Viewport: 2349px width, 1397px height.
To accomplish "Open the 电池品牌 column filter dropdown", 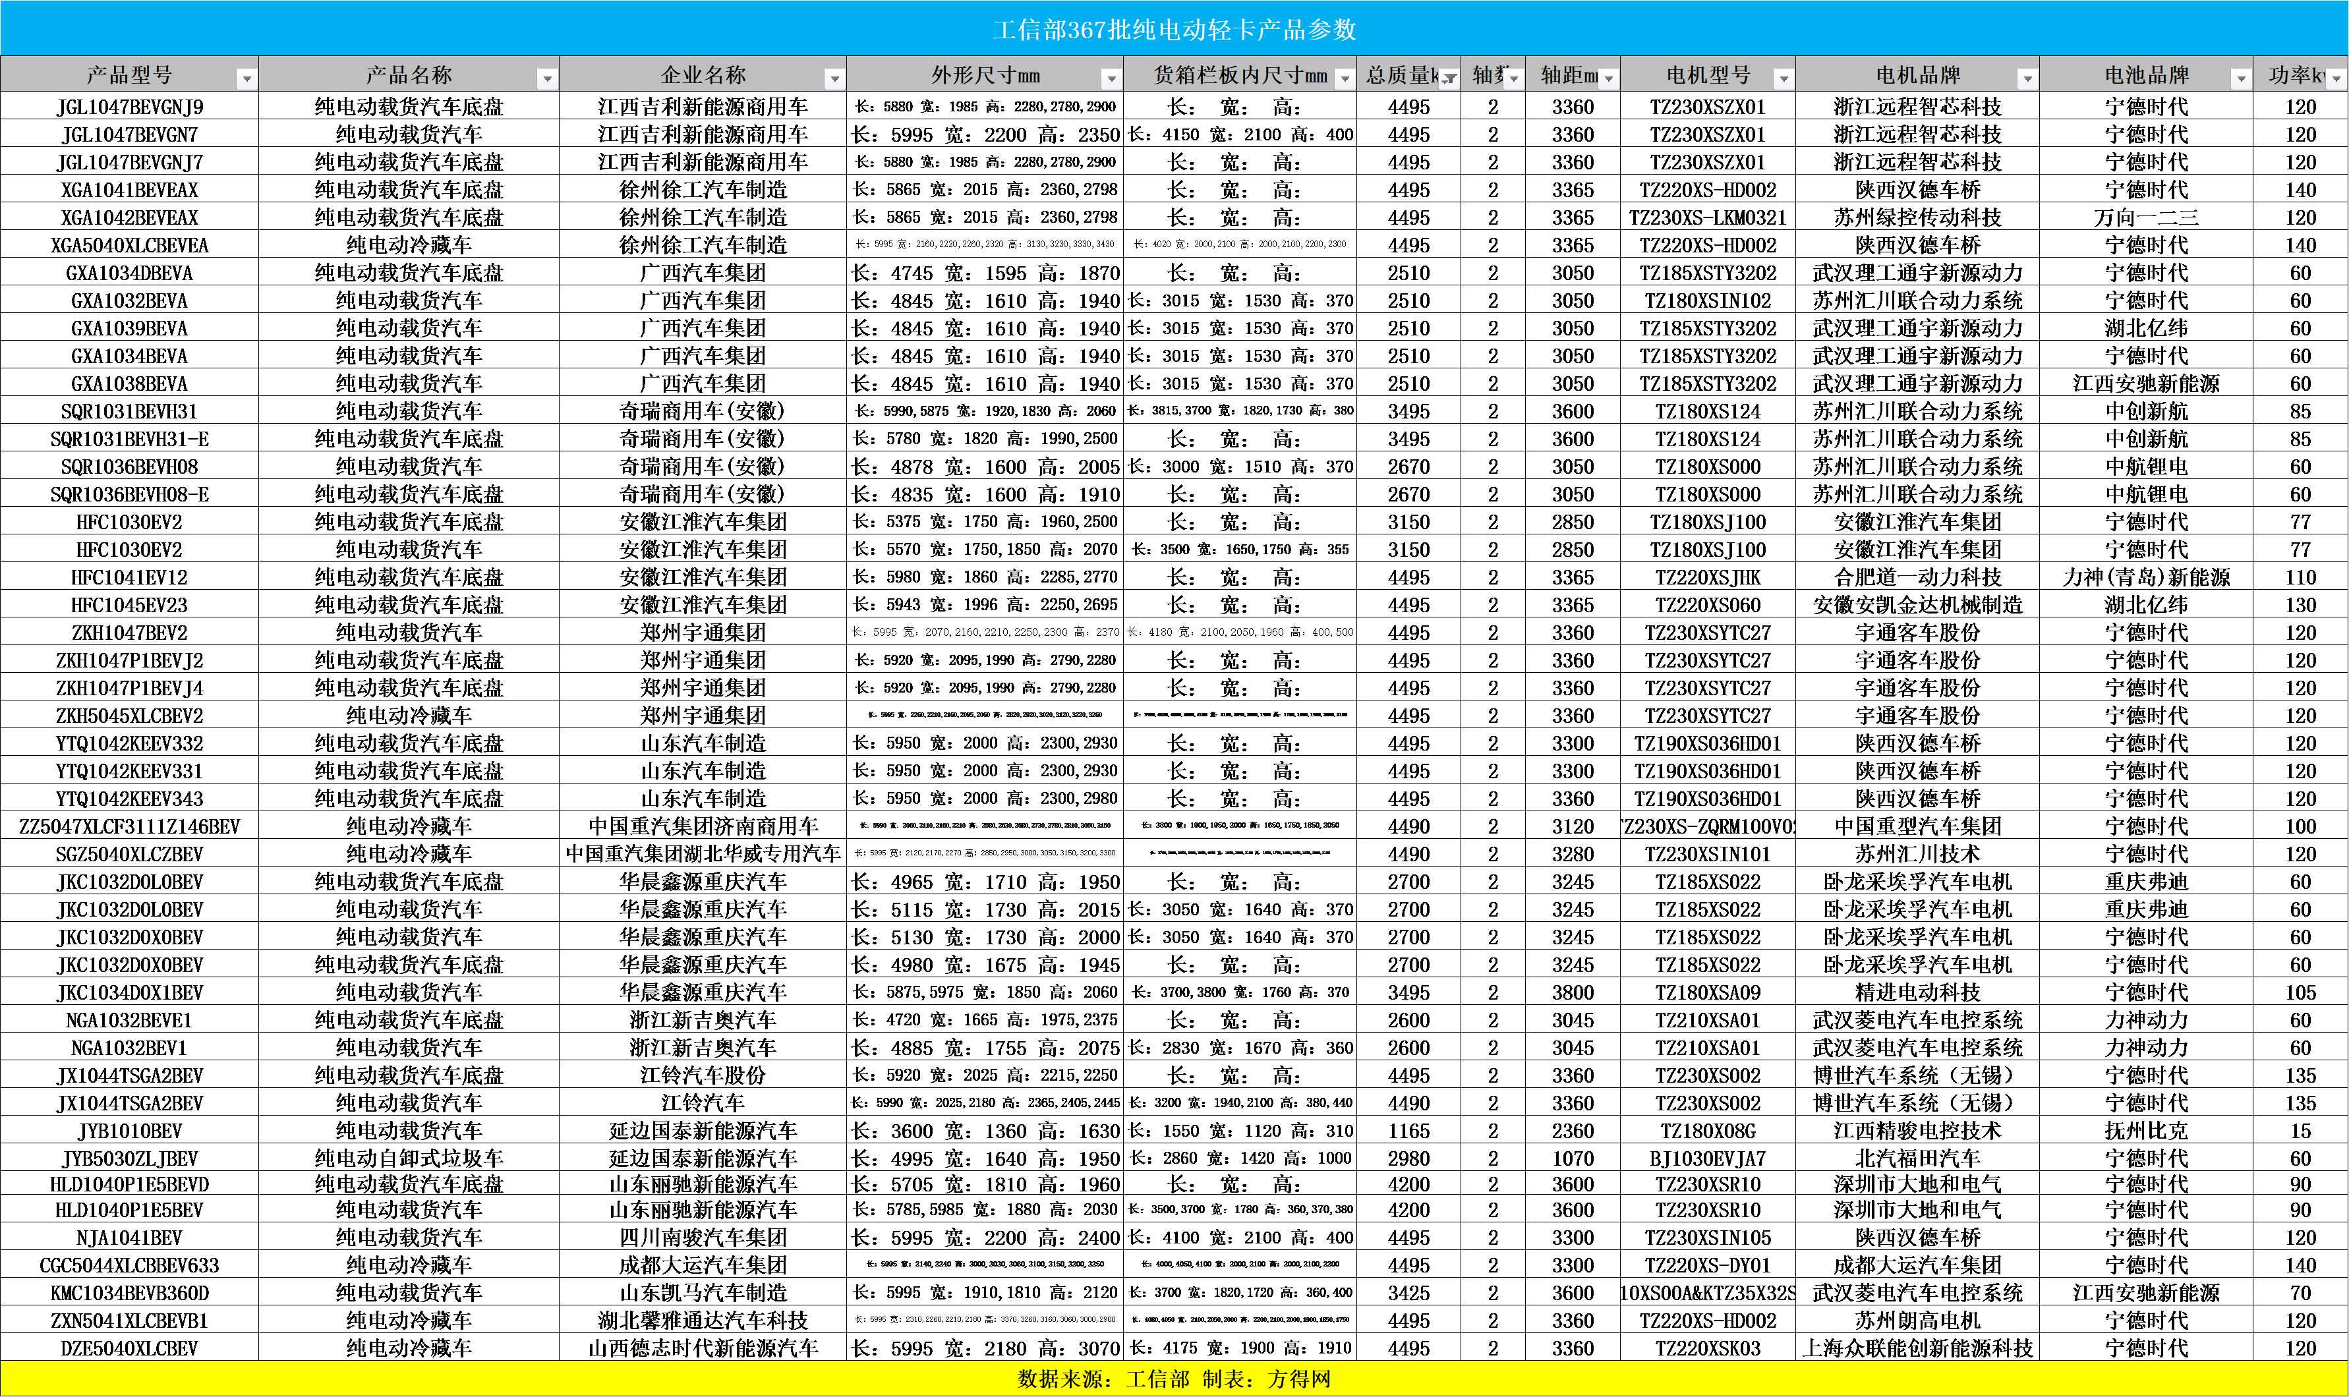I will coord(2242,79).
